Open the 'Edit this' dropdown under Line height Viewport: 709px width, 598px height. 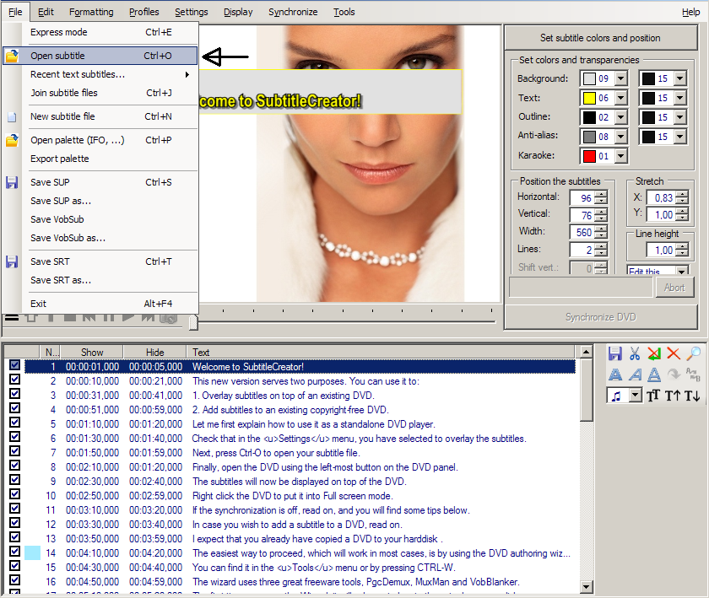coord(681,272)
